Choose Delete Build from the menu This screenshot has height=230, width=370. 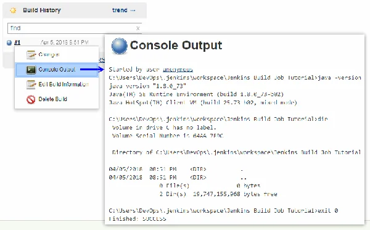point(57,99)
